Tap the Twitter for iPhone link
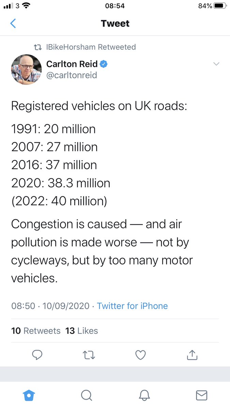The width and height of the screenshot is (230, 409). (x=132, y=306)
